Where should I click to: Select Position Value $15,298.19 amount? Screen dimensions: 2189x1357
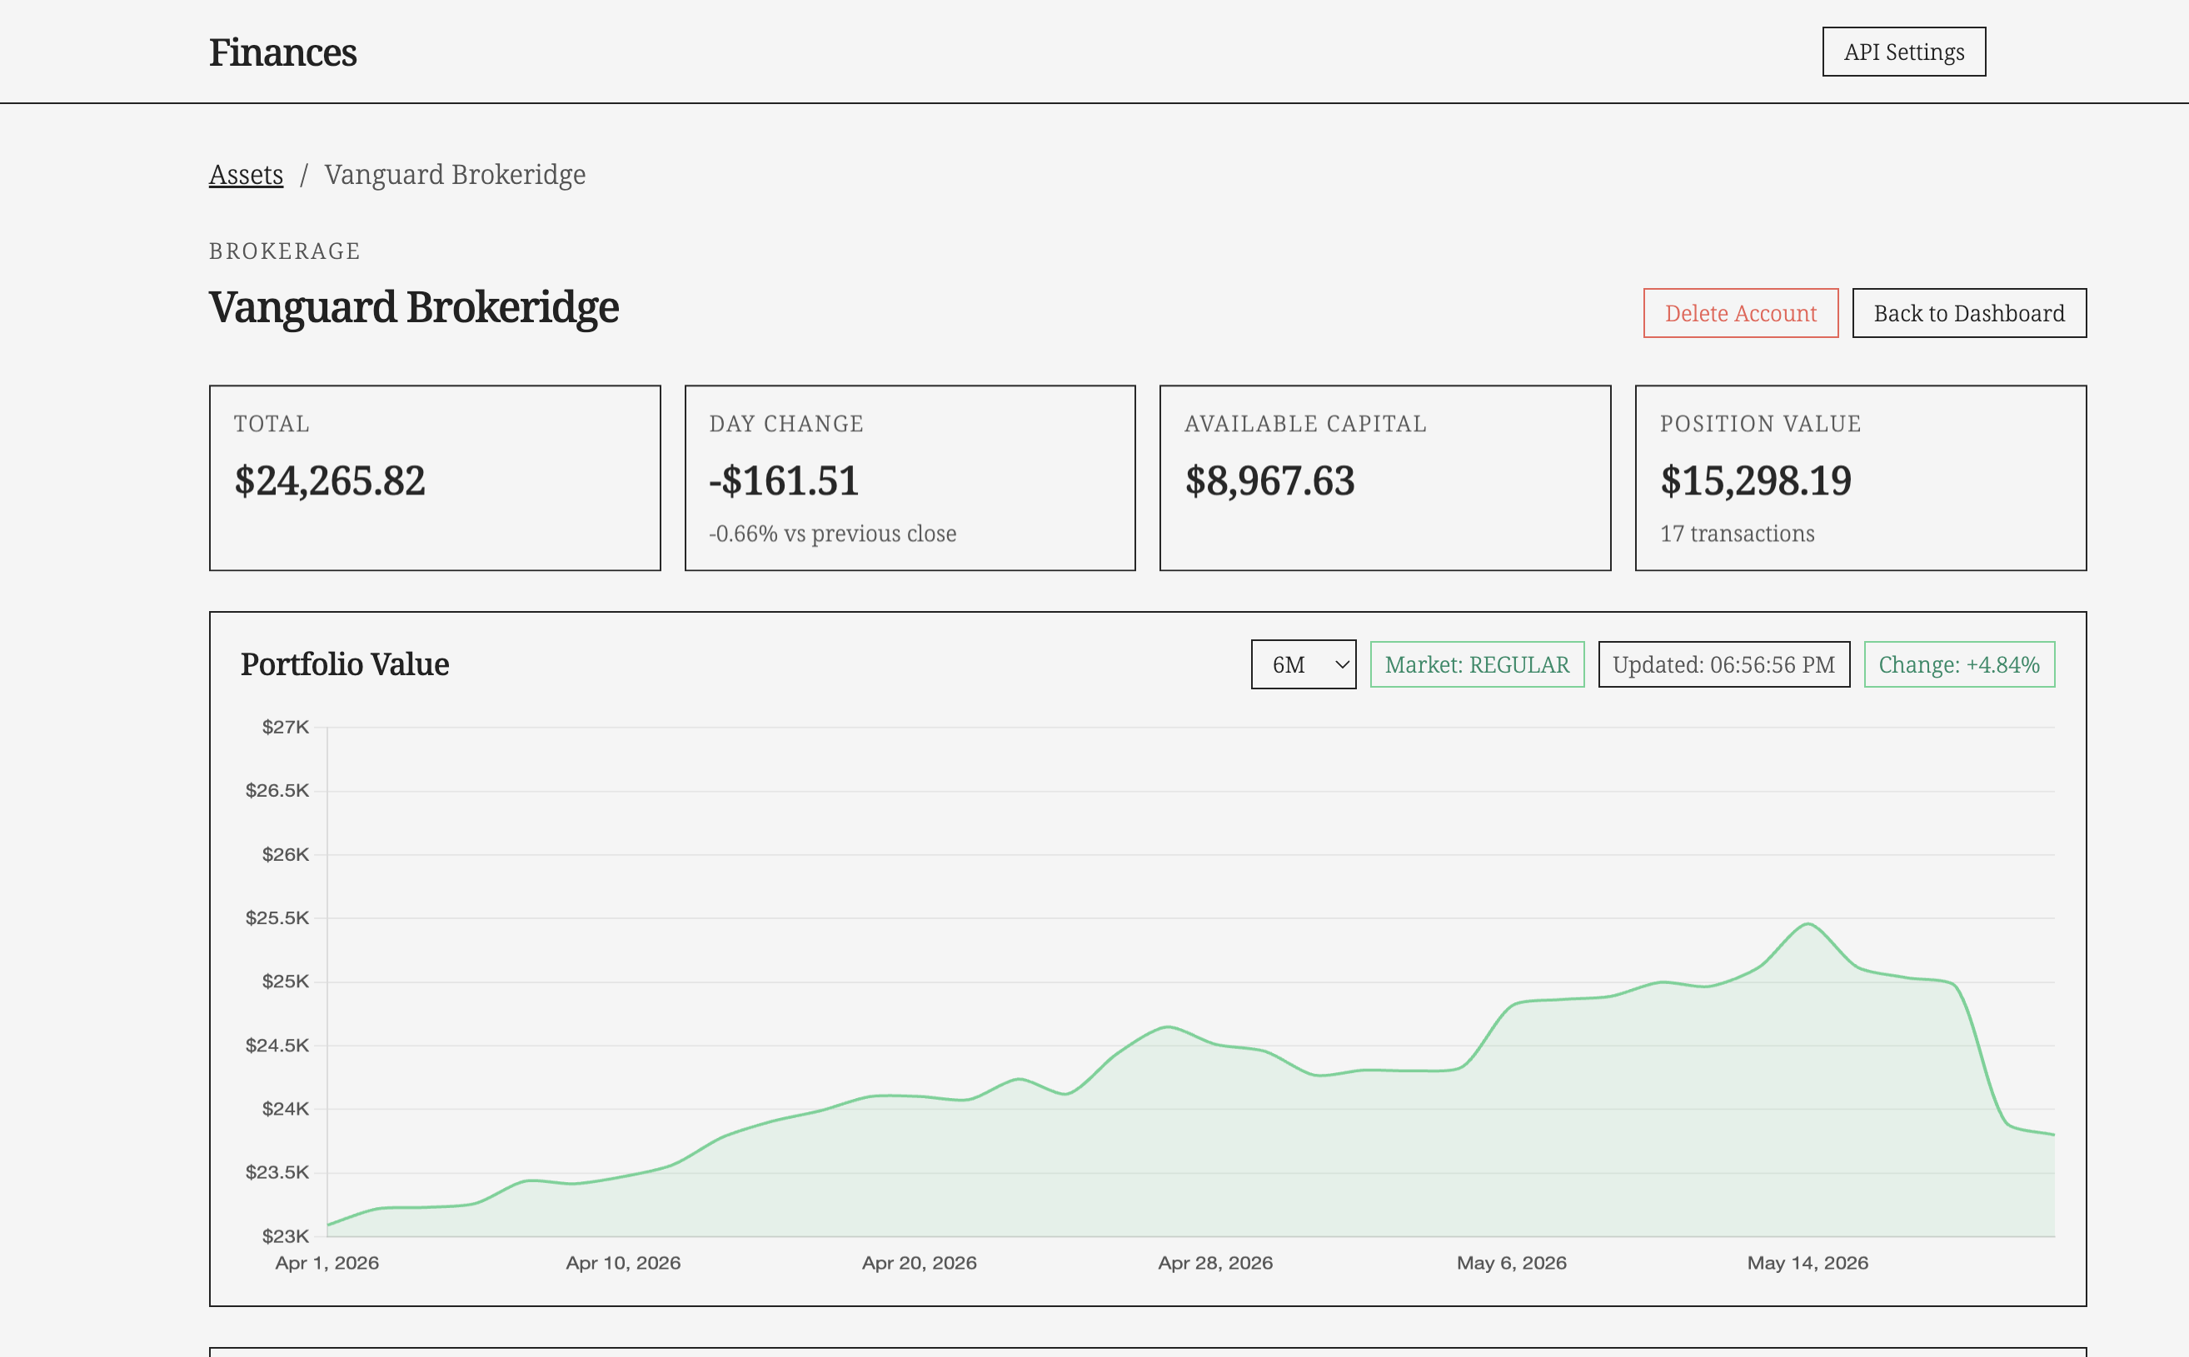coord(1755,481)
